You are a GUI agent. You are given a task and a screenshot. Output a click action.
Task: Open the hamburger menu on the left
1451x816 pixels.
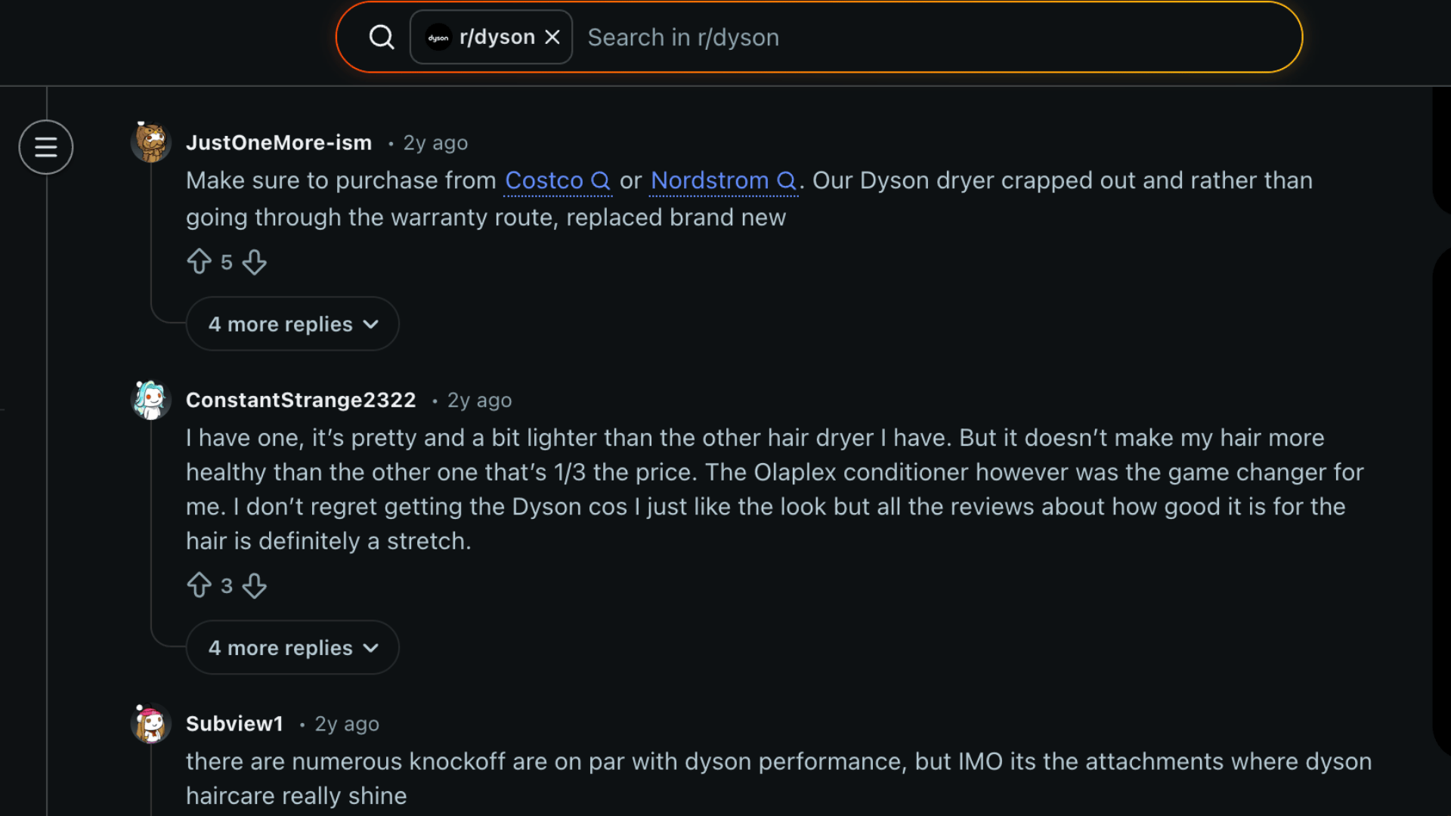(x=45, y=147)
